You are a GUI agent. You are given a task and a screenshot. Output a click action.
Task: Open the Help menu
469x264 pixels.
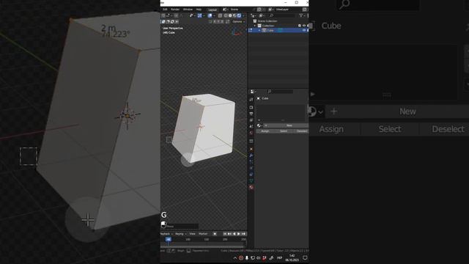click(199, 10)
